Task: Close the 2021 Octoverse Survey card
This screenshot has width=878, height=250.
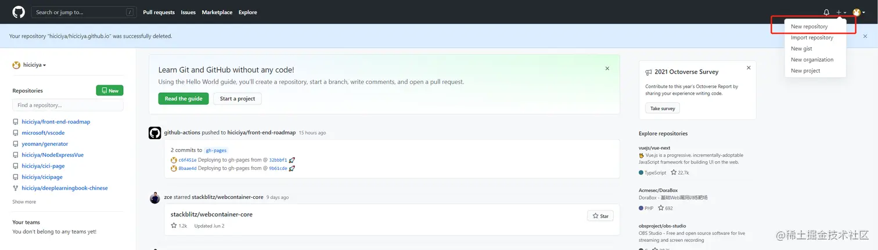Action: pyautogui.click(x=749, y=68)
